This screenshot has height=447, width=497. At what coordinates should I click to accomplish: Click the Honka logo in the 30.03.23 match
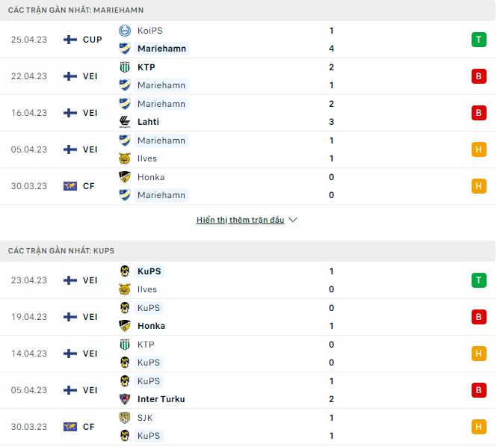click(124, 177)
